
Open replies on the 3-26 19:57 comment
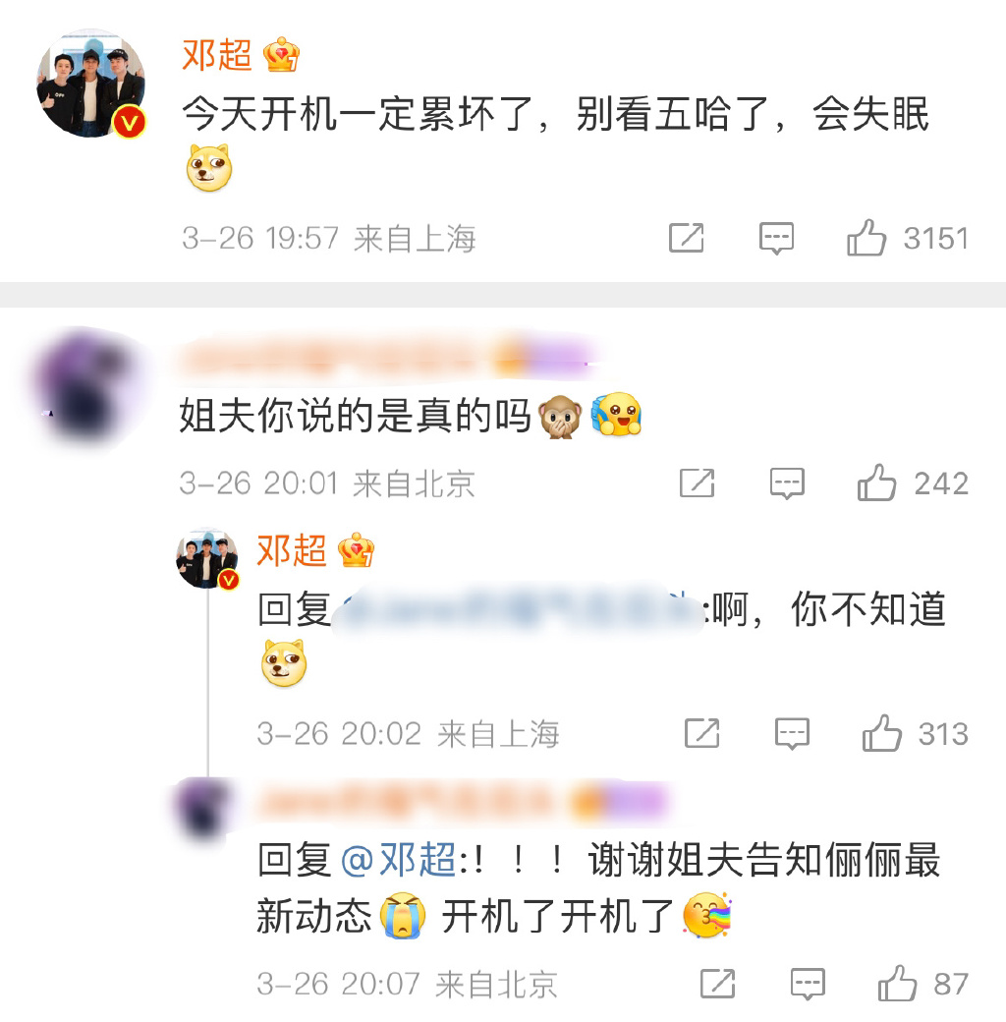tap(776, 238)
